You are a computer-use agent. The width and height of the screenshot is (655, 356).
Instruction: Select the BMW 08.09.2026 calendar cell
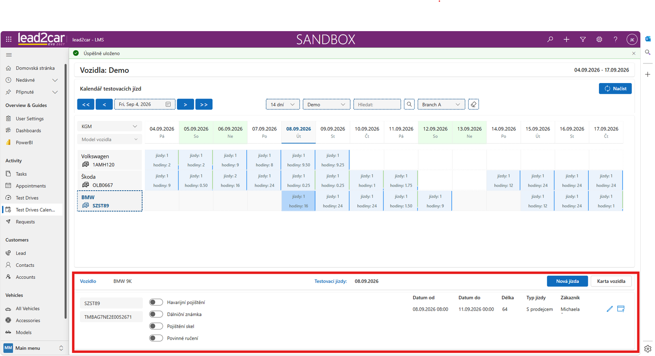click(x=298, y=201)
